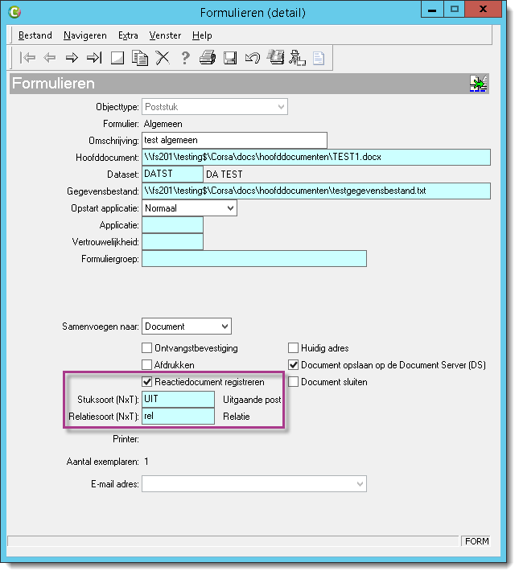Screen dimensions: 519x575
Task: Open the Bestand menu
Action: pyautogui.click(x=35, y=35)
